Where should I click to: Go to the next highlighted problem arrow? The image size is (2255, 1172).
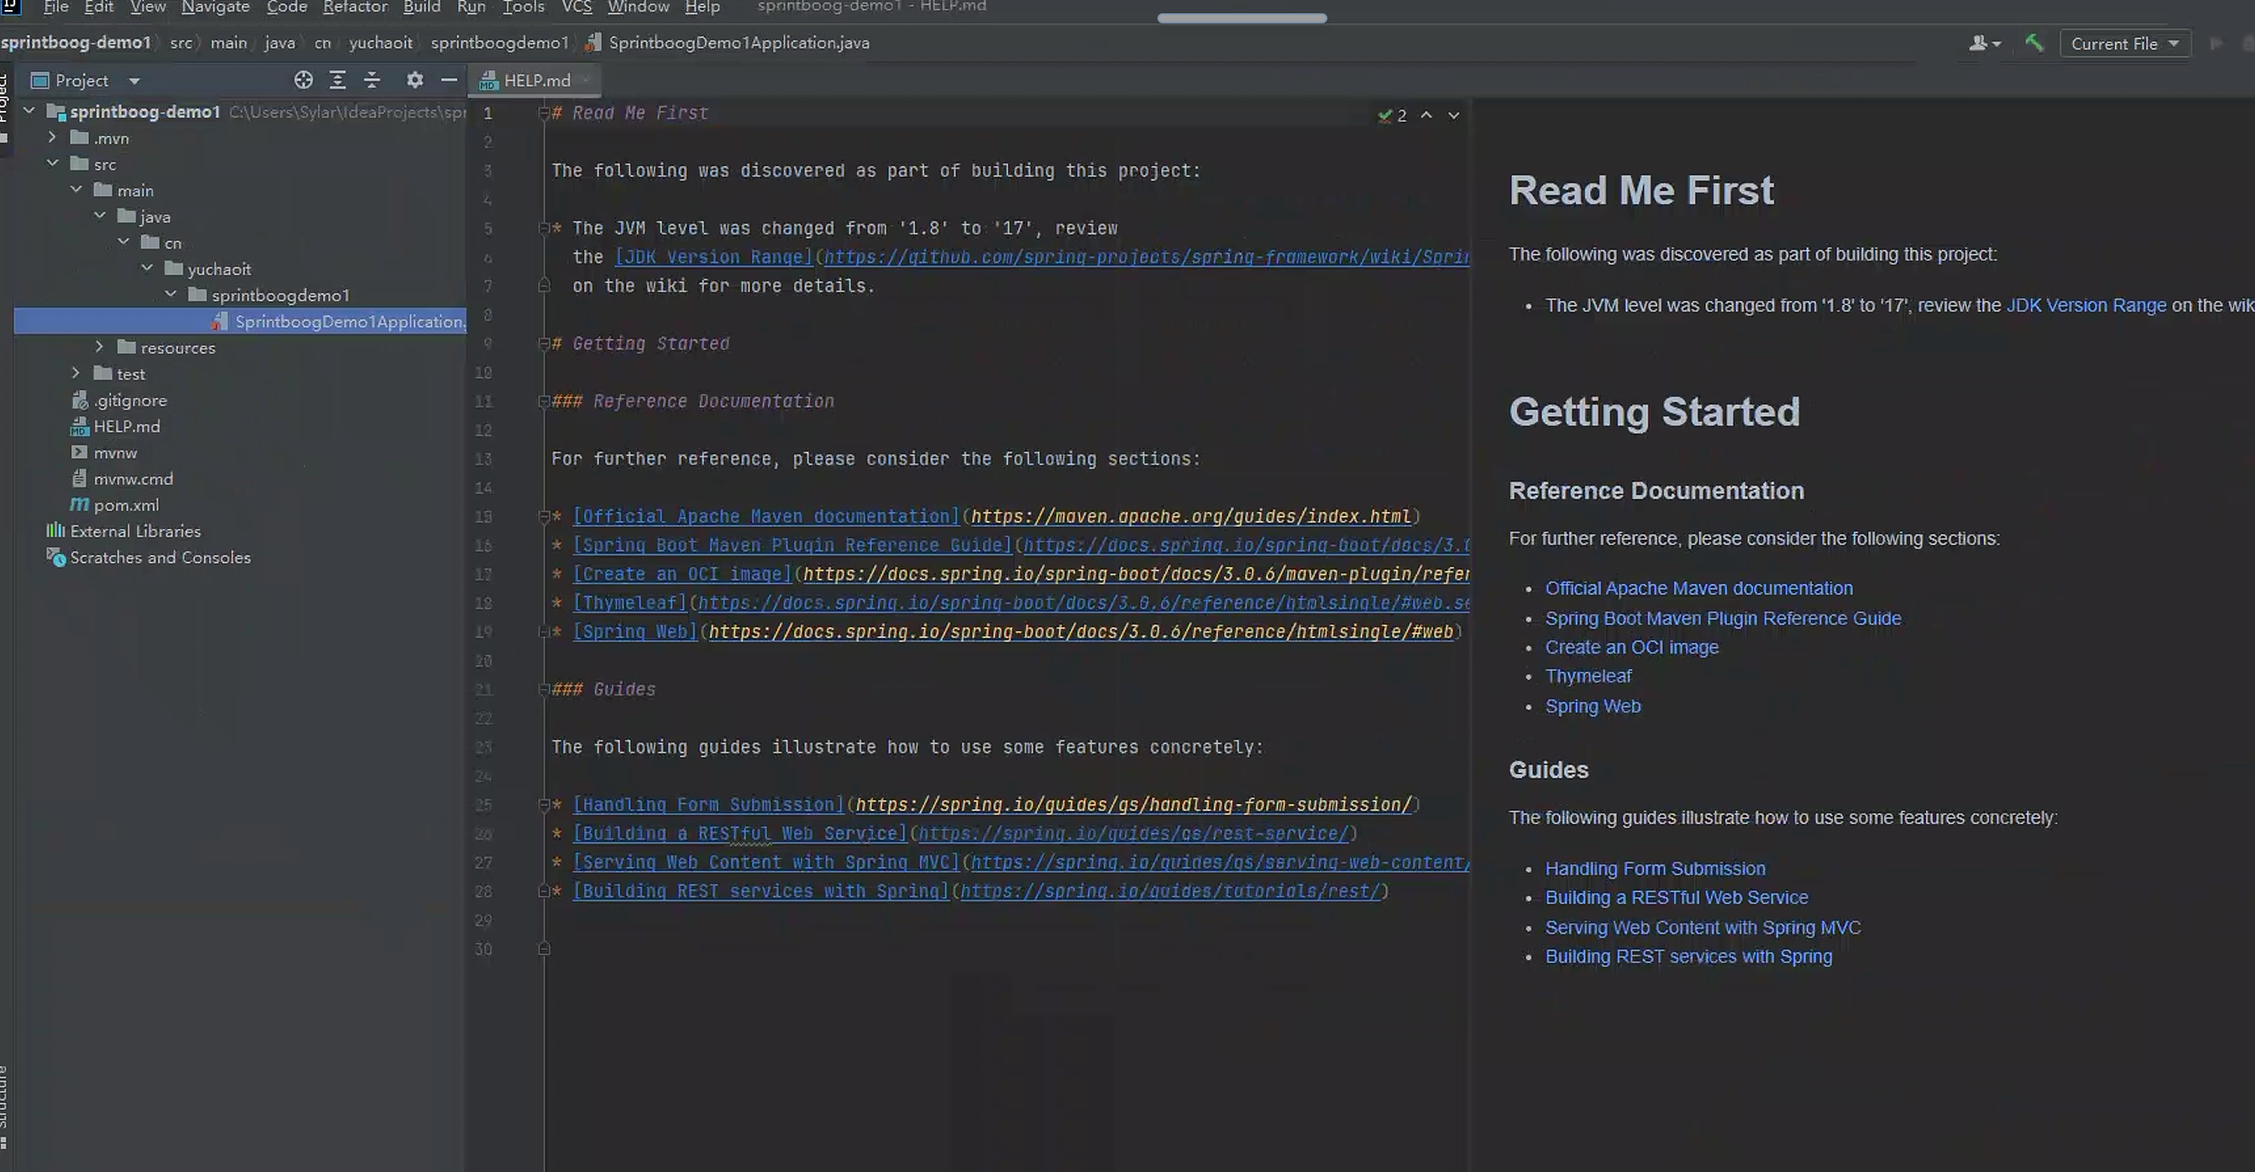tap(1453, 115)
